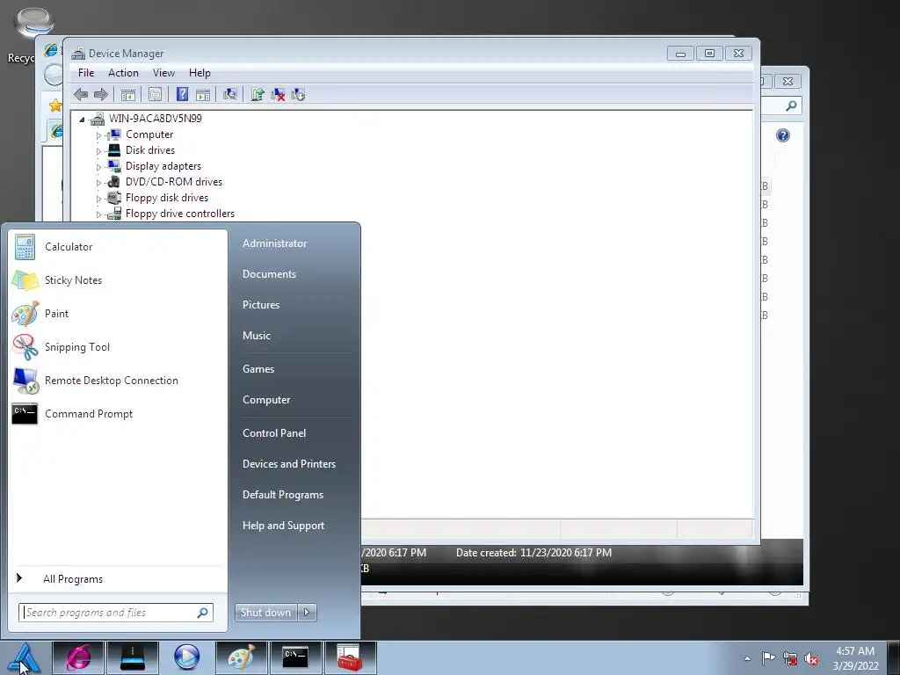The width and height of the screenshot is (900, 675).
Task: Click the Search programs and files box
Action: (116, 613)
